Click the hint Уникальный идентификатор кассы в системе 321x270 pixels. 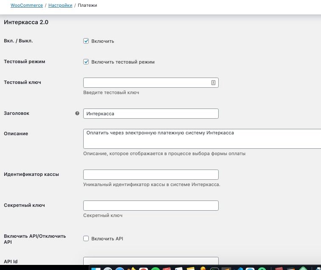point(152,184)
